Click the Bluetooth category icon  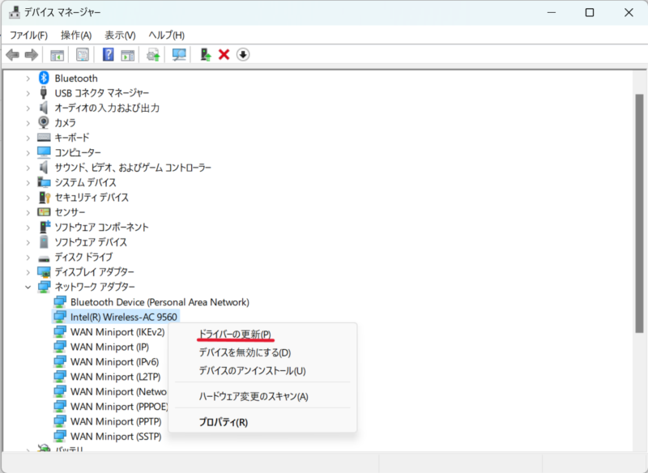[44, 78]
